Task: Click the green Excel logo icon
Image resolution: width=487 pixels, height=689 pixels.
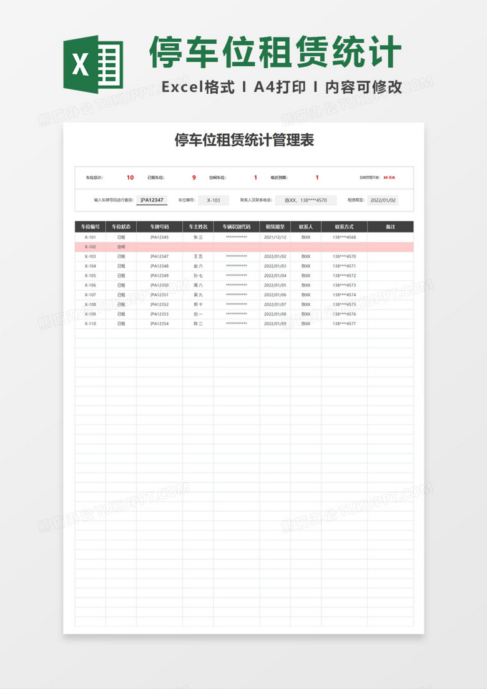Action: coord(92,63)
